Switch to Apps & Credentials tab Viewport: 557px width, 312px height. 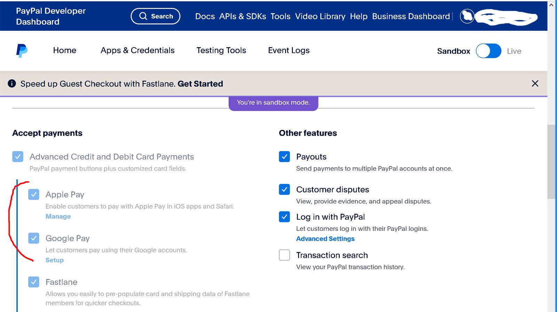(138, 50)
